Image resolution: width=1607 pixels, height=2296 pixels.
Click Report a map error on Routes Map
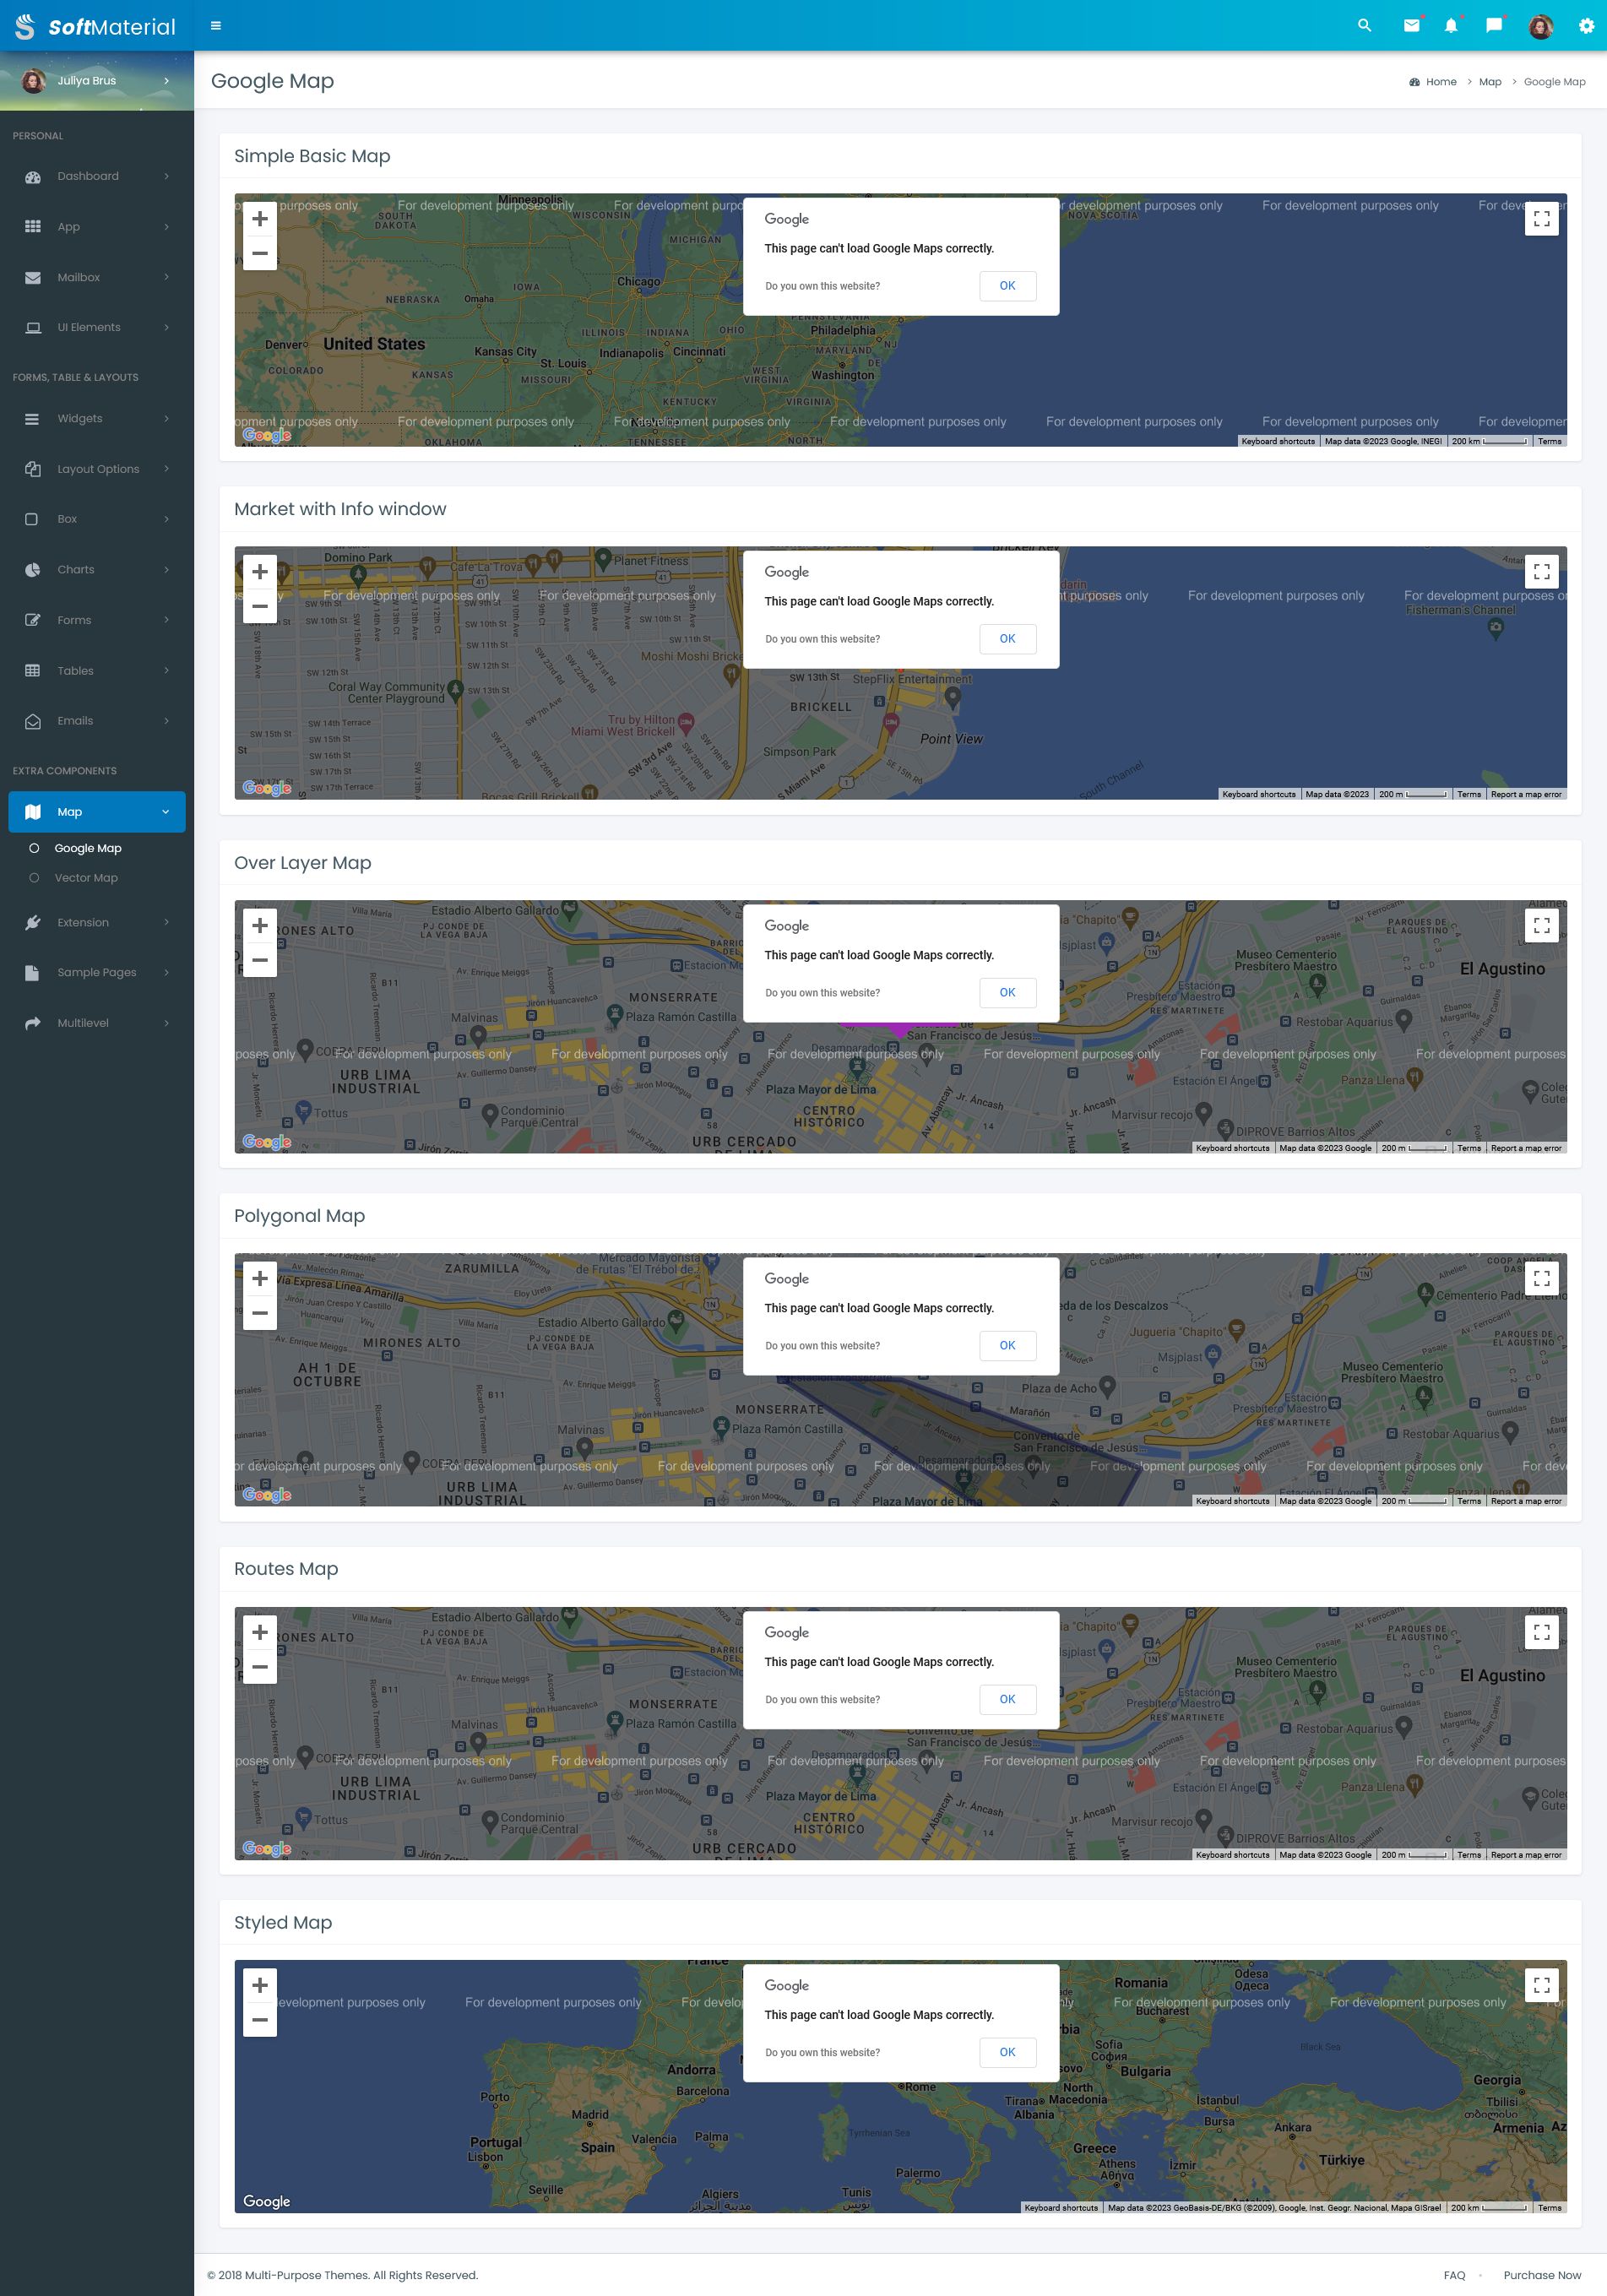pyautogui.click(x=1525, y=1855)
